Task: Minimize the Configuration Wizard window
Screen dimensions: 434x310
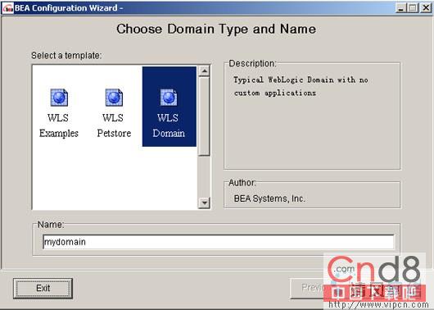Action: click(x=400, y=7)
